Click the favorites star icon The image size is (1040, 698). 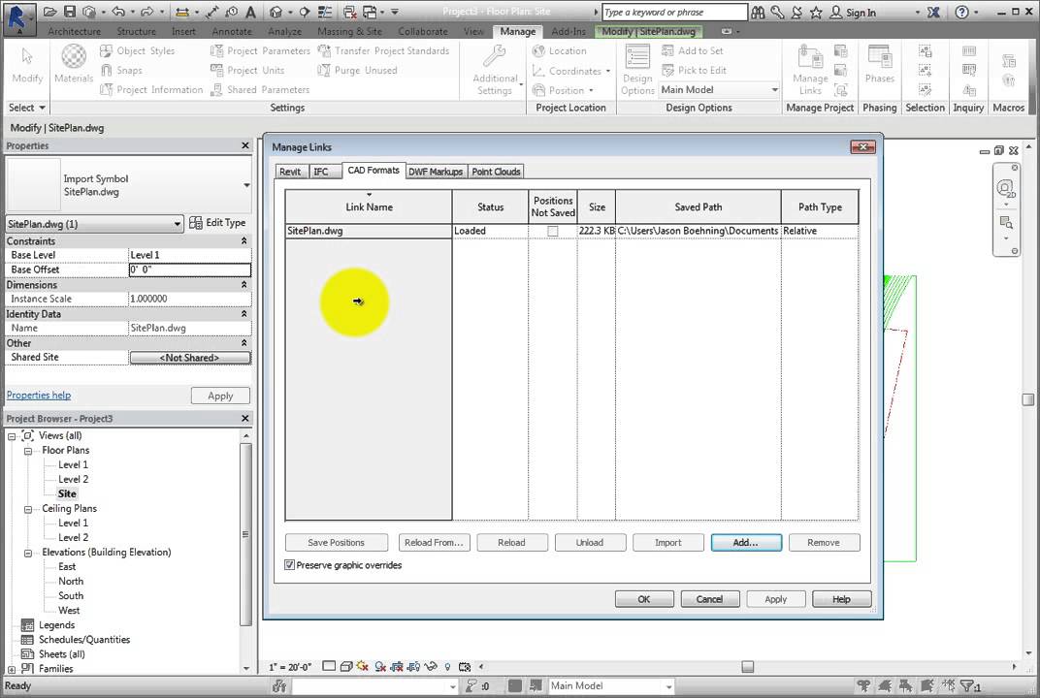click(x=816, y=12)
